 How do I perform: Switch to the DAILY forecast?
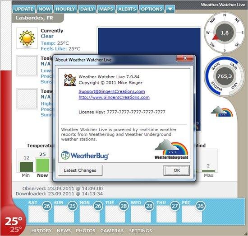(87, 9)
